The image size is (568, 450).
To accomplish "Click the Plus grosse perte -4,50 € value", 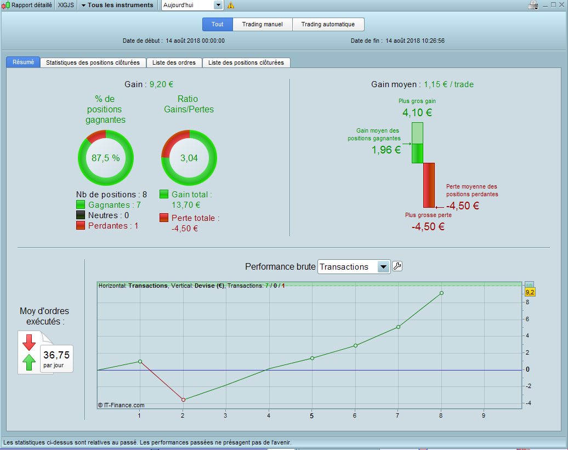I will [x=428, y=226].
